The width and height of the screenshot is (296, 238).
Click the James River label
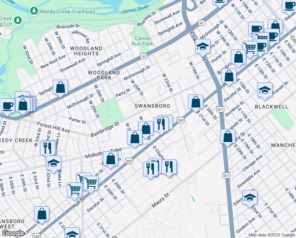click(x=135, y=9)
